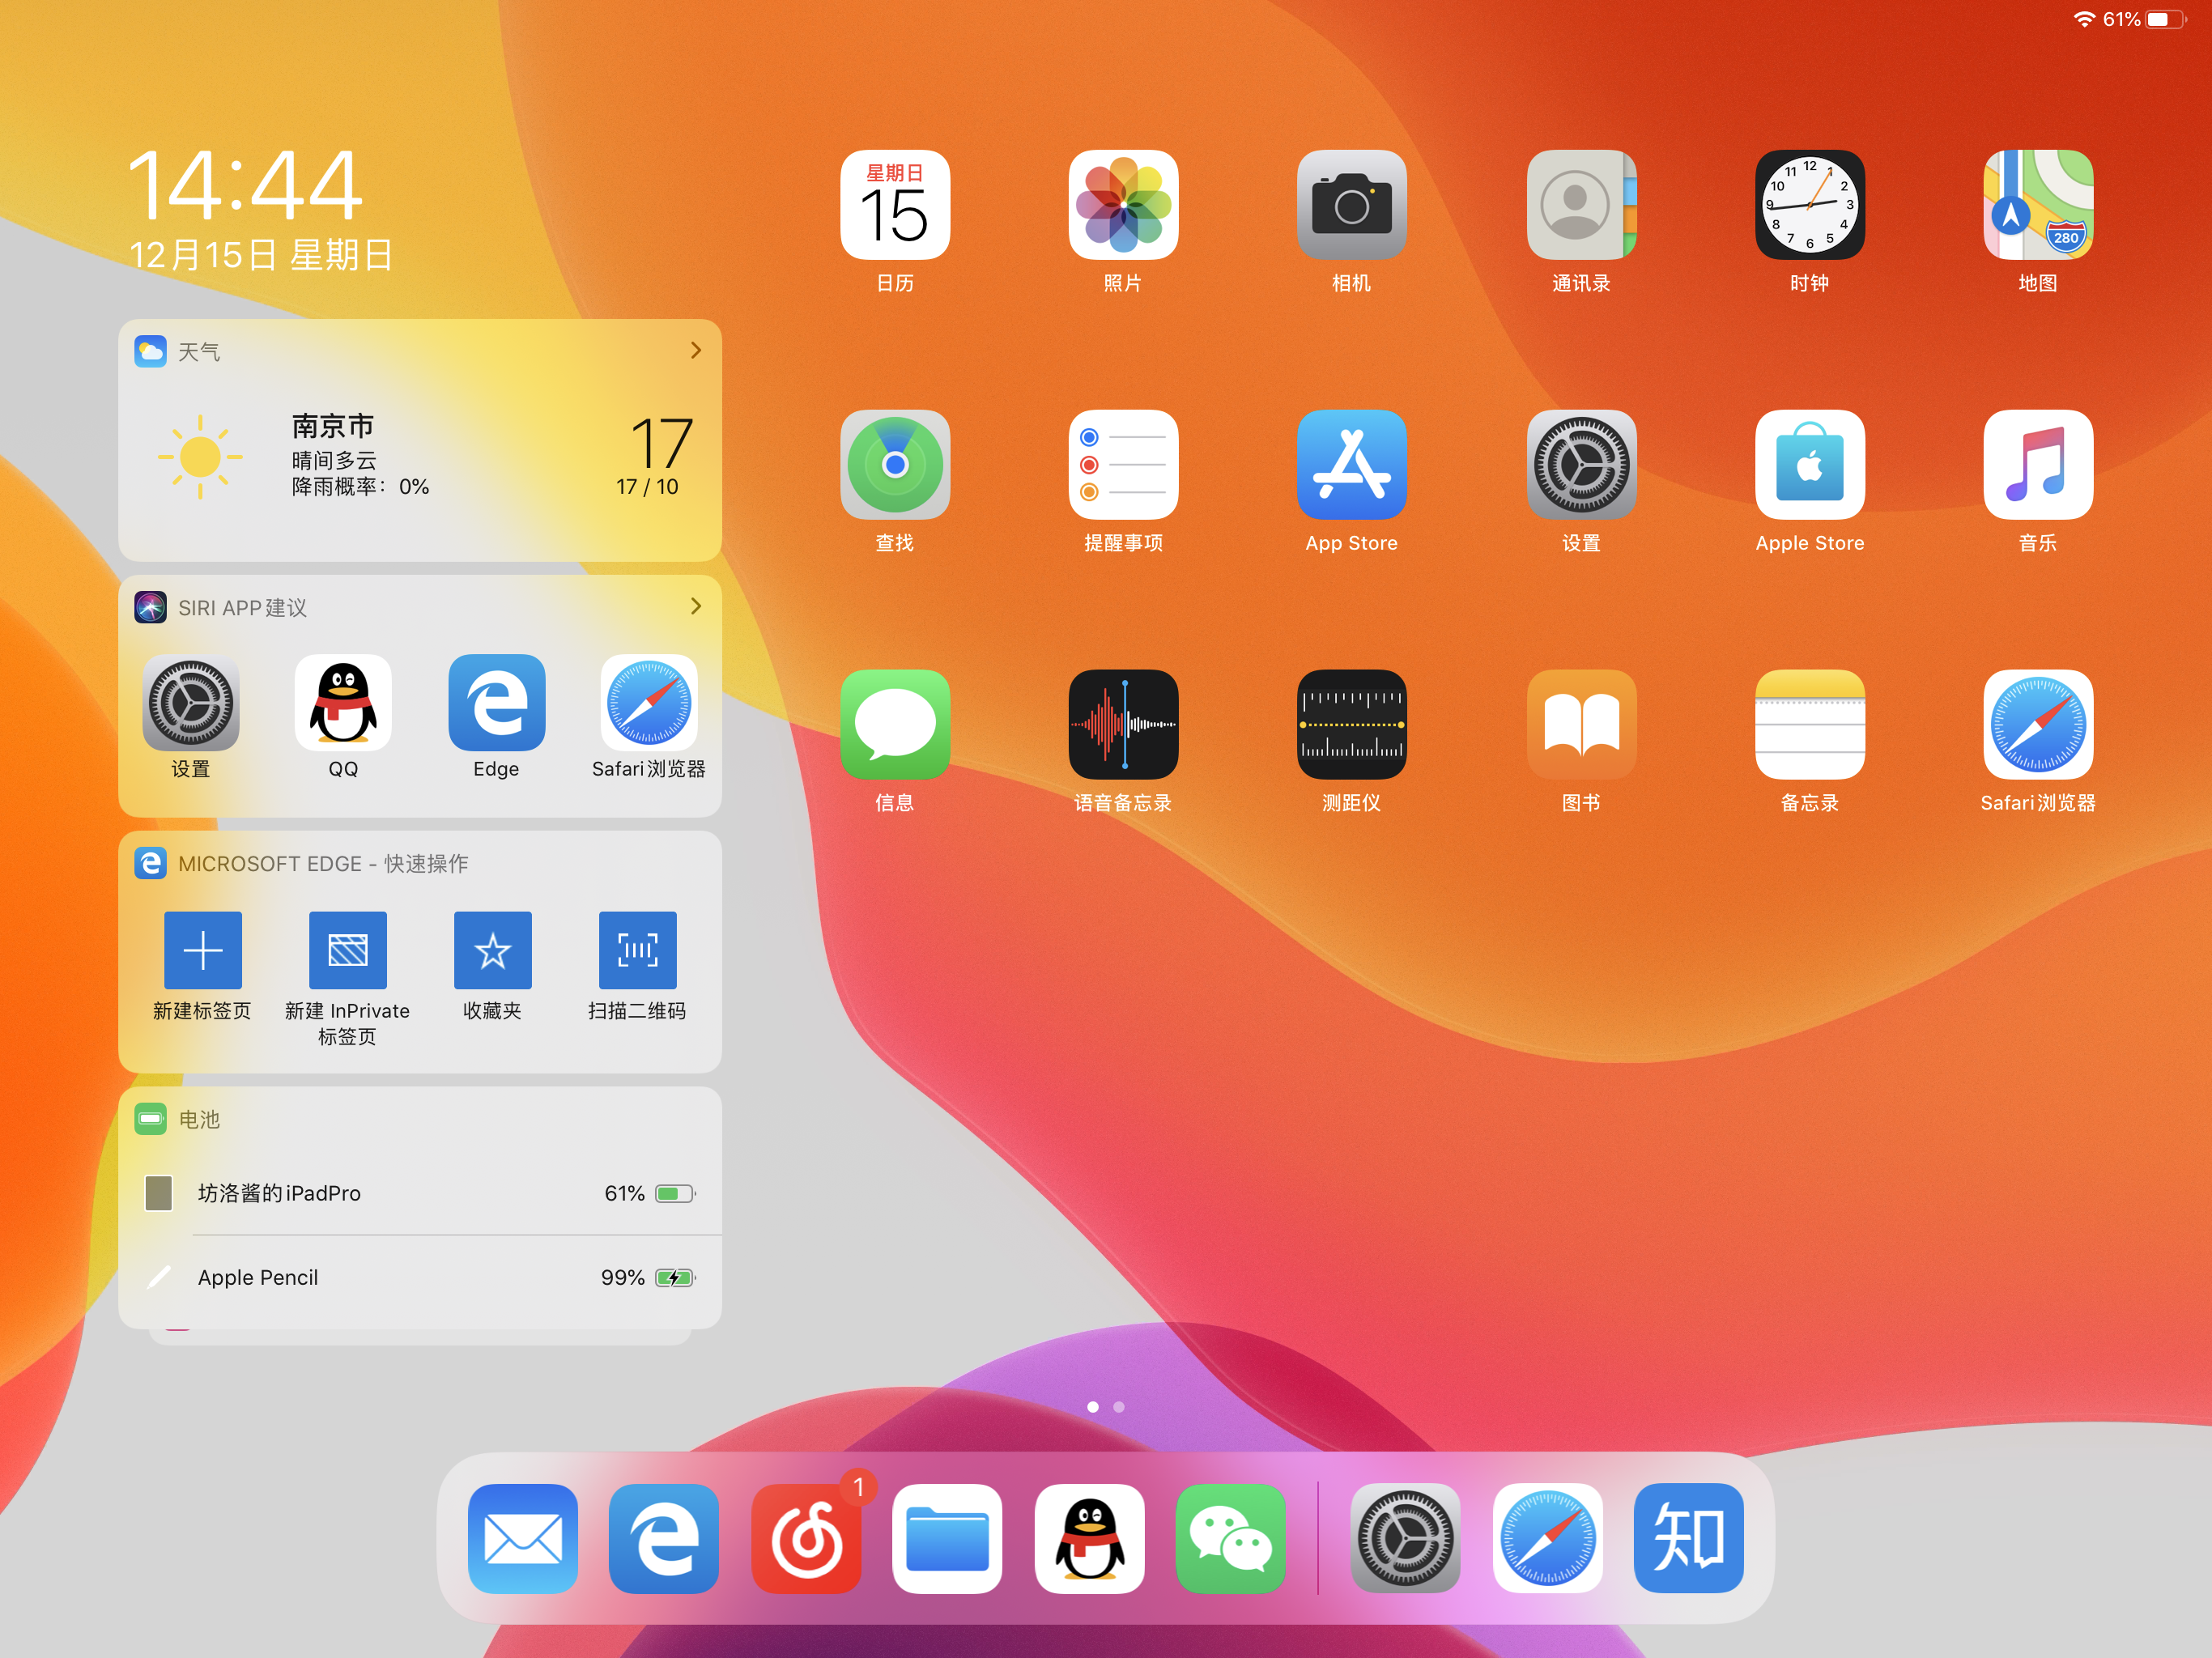This screenshot has width=2212, height=1658.
Task: Switch to second home screen page dot
Action: (x=1119, y=1407)
